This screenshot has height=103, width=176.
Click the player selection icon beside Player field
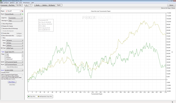pyautogui.click(x=22, y=11)
